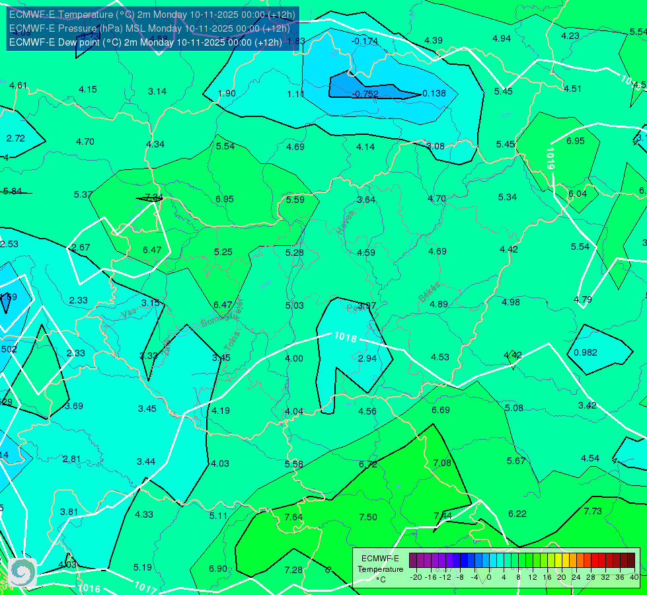Click the 4.53 grid value
The width and height of the screenshot is (647, 595).
[x=440, y=357]
